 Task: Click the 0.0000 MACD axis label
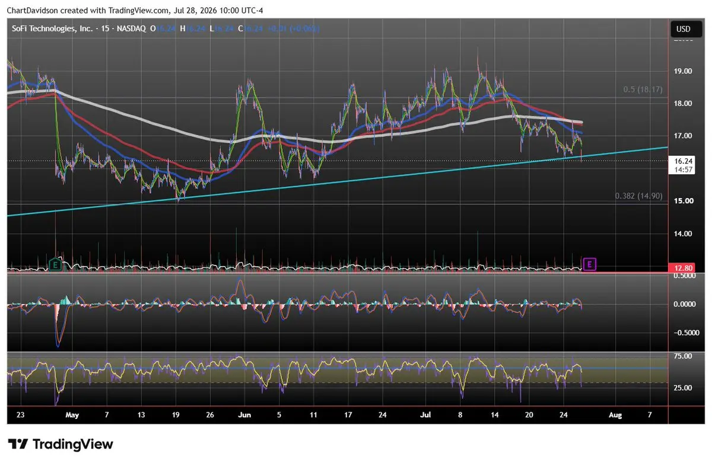pos(684,304)
